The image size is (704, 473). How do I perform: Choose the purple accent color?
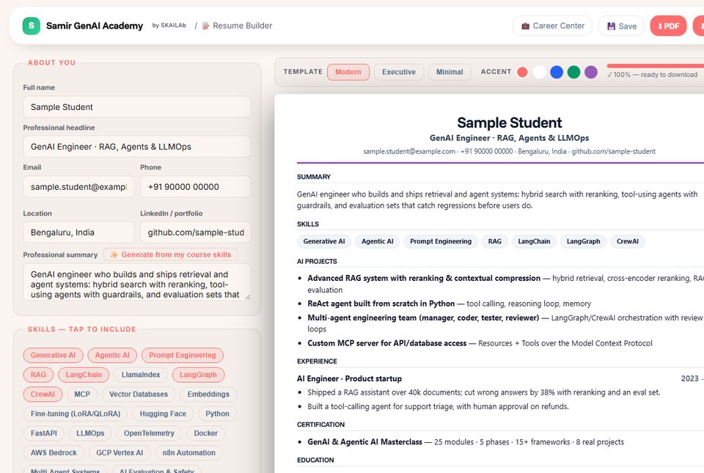pyautogui.click(x=591, y=72)
